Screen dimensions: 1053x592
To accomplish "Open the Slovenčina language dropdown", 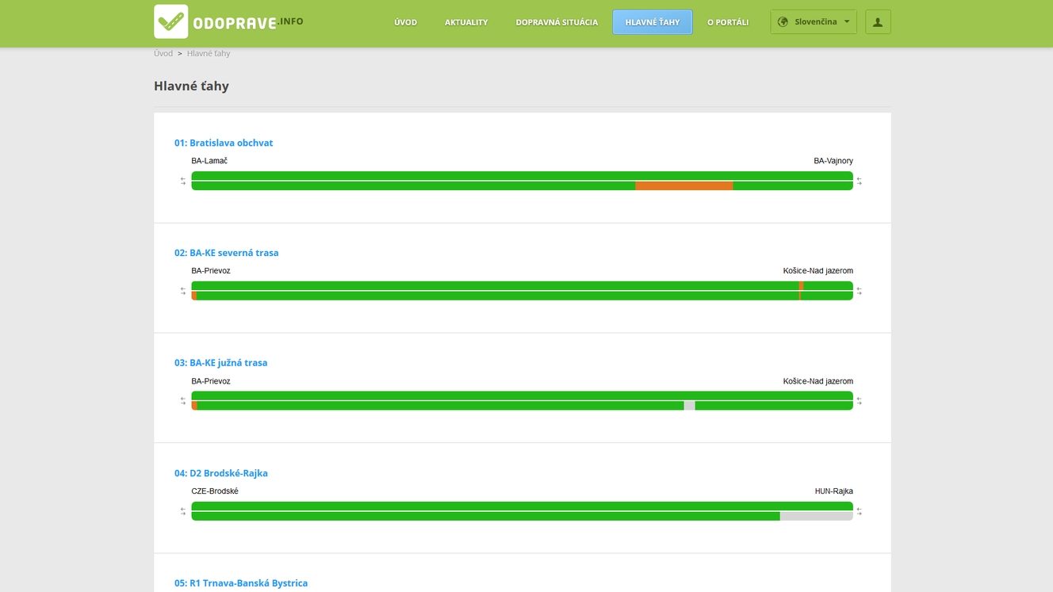I will pyautogui.click(x=814, y=22).
